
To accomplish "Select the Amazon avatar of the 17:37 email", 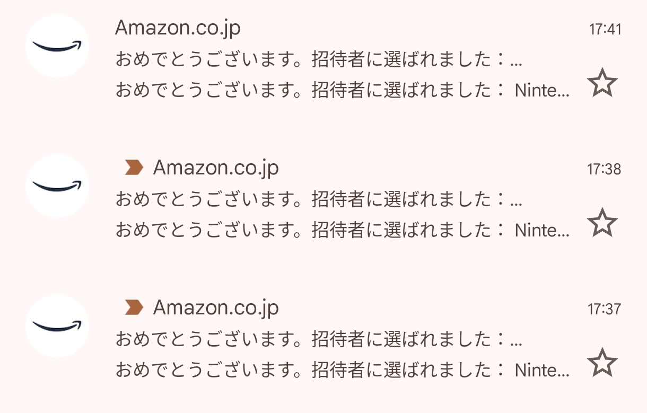I will (57, 326).
